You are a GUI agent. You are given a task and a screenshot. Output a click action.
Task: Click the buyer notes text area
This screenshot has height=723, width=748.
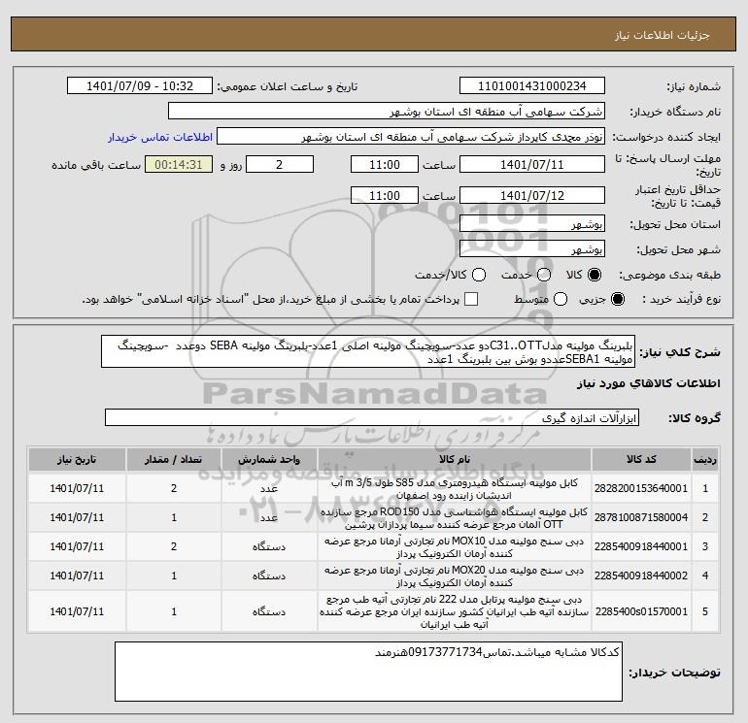(x=368, y=672)
